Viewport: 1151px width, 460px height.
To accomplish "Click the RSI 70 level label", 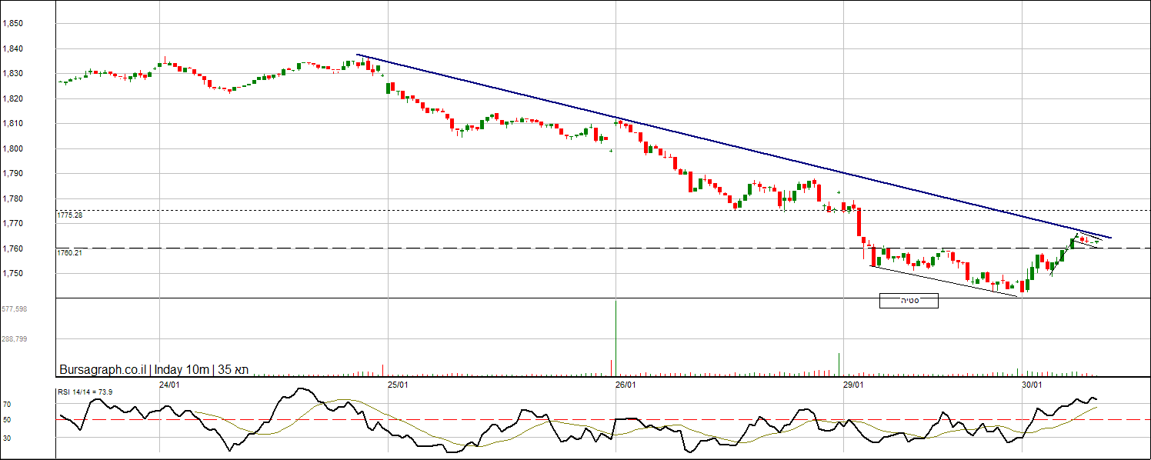I will (x=6, y=404).
